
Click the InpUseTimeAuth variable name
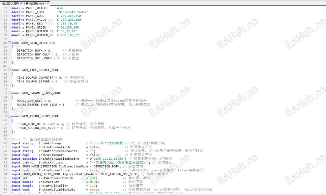tap(52, 155)
